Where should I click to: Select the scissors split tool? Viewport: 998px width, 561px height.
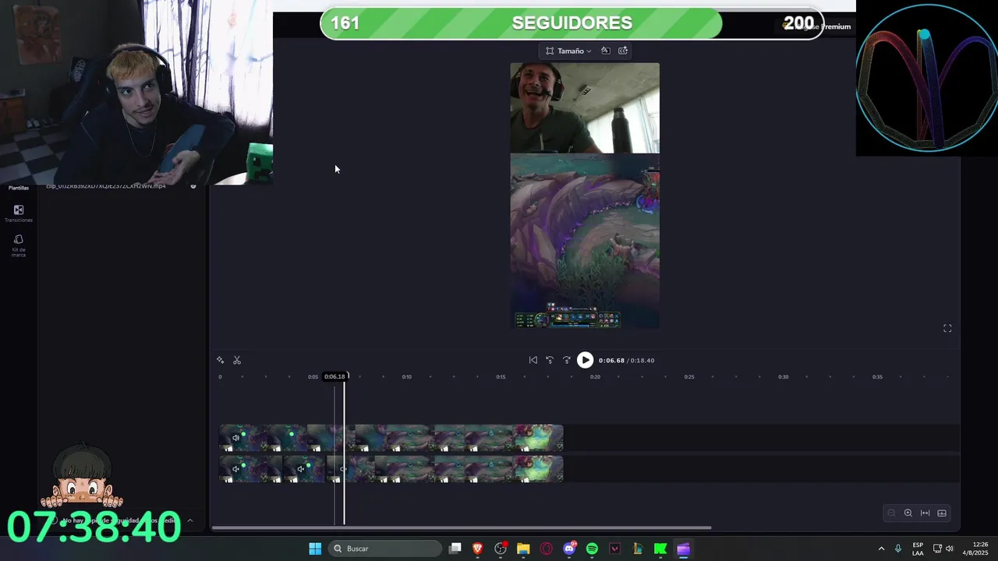click(237, 360)
